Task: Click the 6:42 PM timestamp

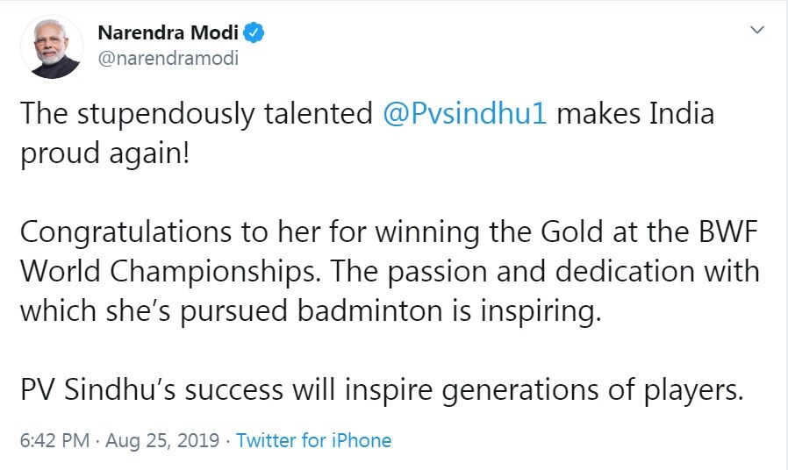Action: pyautogui.click(x=54, y=440)
